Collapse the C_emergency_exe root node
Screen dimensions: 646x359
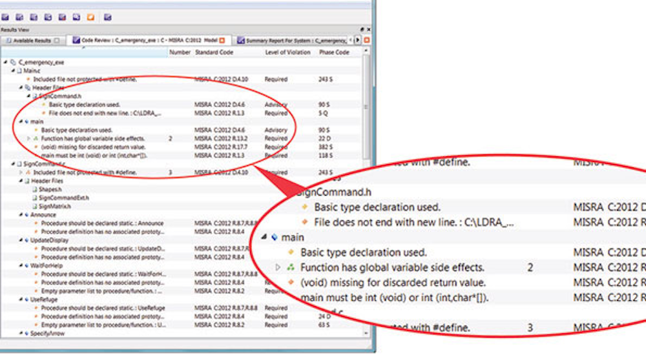coord(5,62)
